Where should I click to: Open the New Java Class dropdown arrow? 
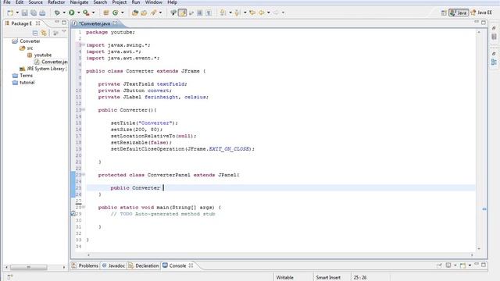(123, 12)
